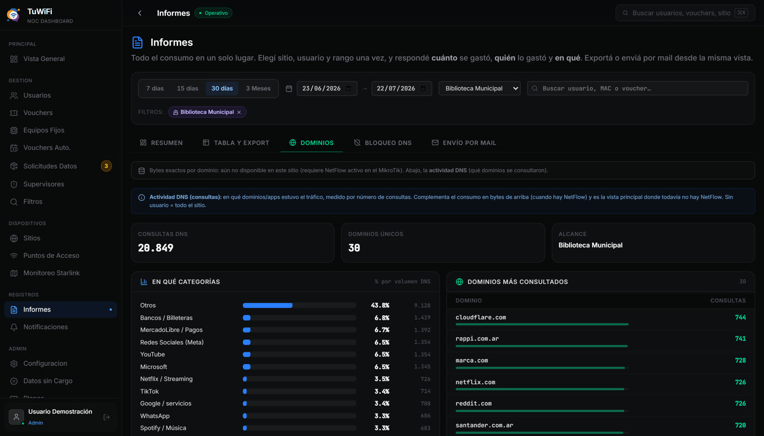The width and height of the screenshot is (764, 436).
Task: Click the Puntos de Acceso wifi icon
Action: [14, 256]
